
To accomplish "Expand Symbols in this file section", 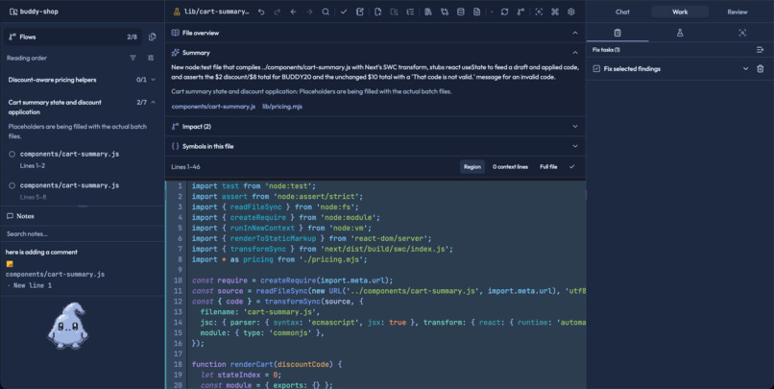I will [575, 146].
